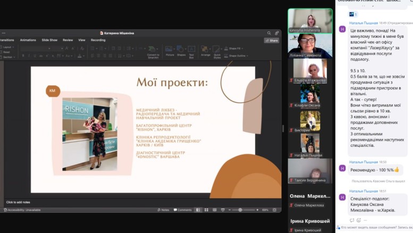Toggle the Comments pane in status bar
This screenshot has width=413, height=233.
pyautogui.click(x=182, y=210)
